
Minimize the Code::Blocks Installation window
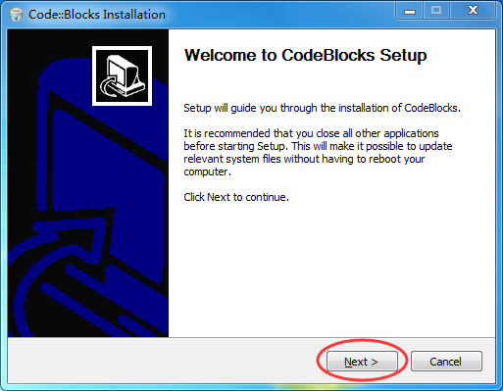click(x=410, y=11)
